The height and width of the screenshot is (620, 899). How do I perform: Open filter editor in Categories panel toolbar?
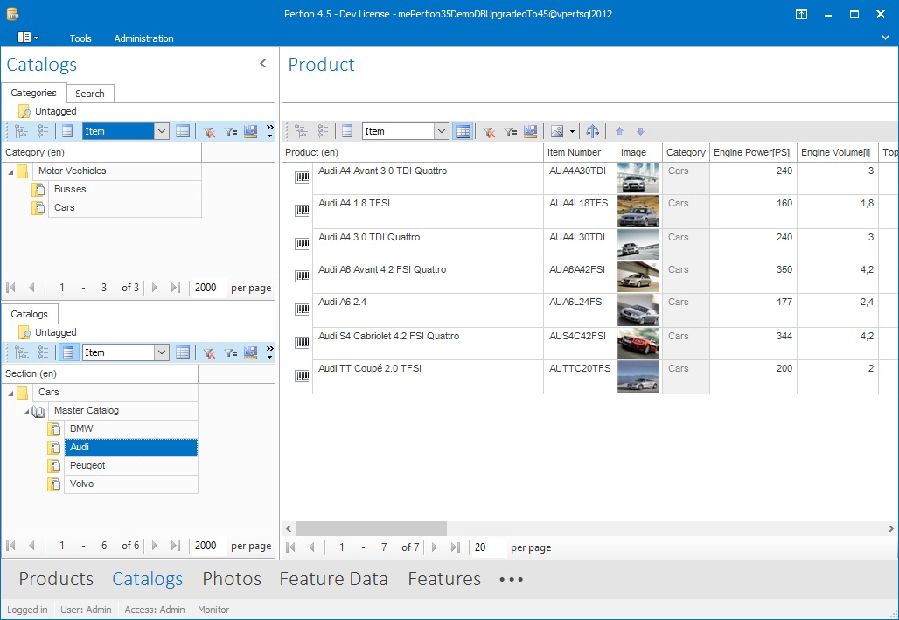(x=231, y=131)
